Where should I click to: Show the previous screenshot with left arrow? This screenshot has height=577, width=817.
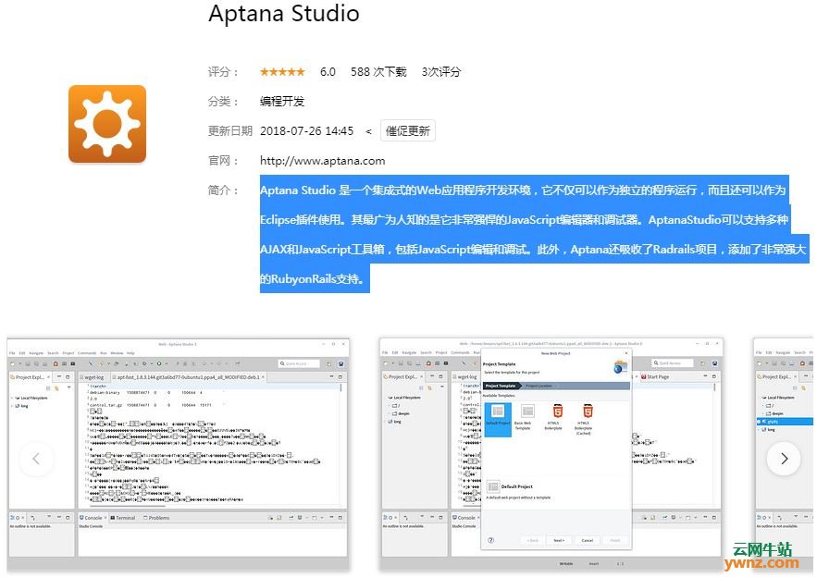pyautogui.click(x=36, y=459)
